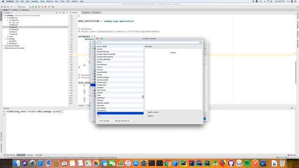The image size is (299, 168).
Task: Open PyCharm from the Dock
Action: (x=183, y=163)
